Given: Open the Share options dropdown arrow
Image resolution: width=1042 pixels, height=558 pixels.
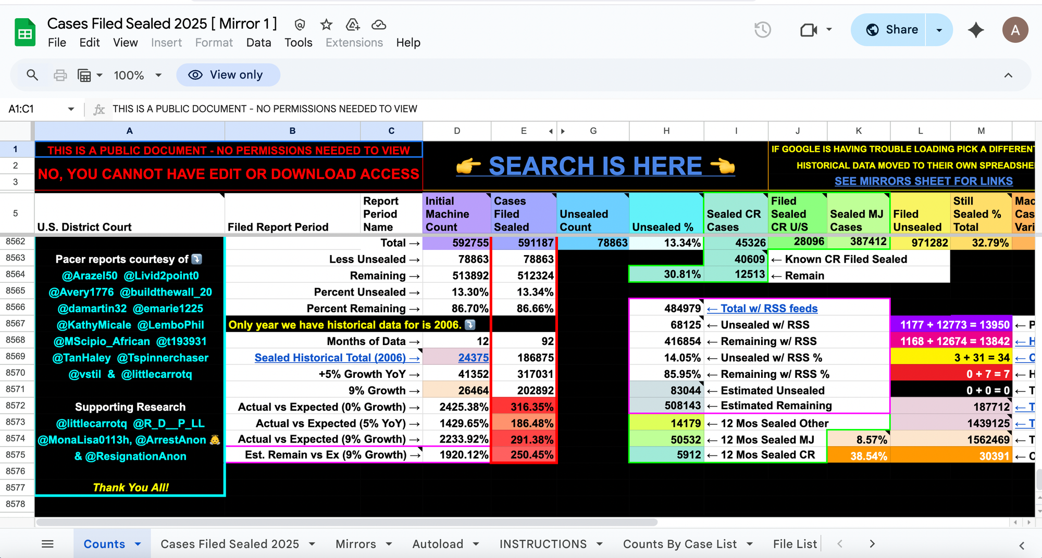Looking at the screenshot, I should (x=939, y=30).
